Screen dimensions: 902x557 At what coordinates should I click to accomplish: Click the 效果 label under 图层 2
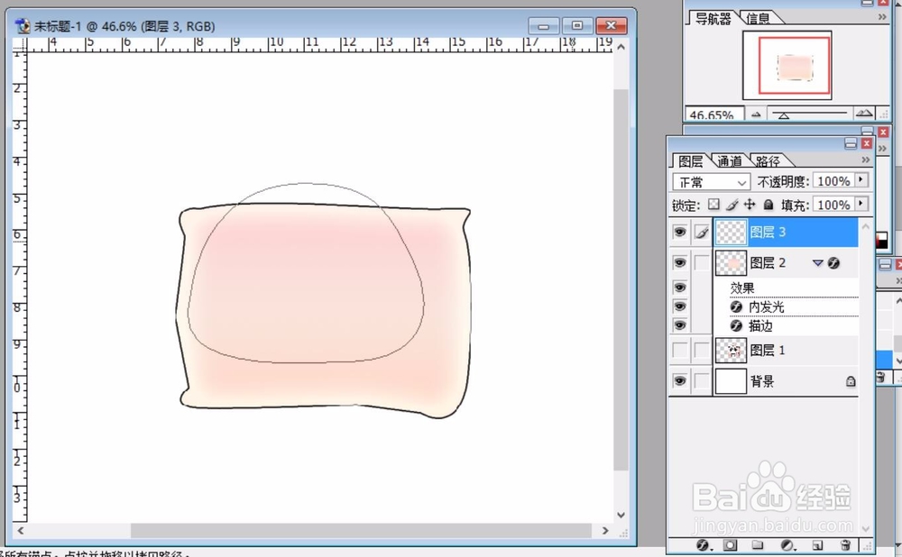(742, 288)
